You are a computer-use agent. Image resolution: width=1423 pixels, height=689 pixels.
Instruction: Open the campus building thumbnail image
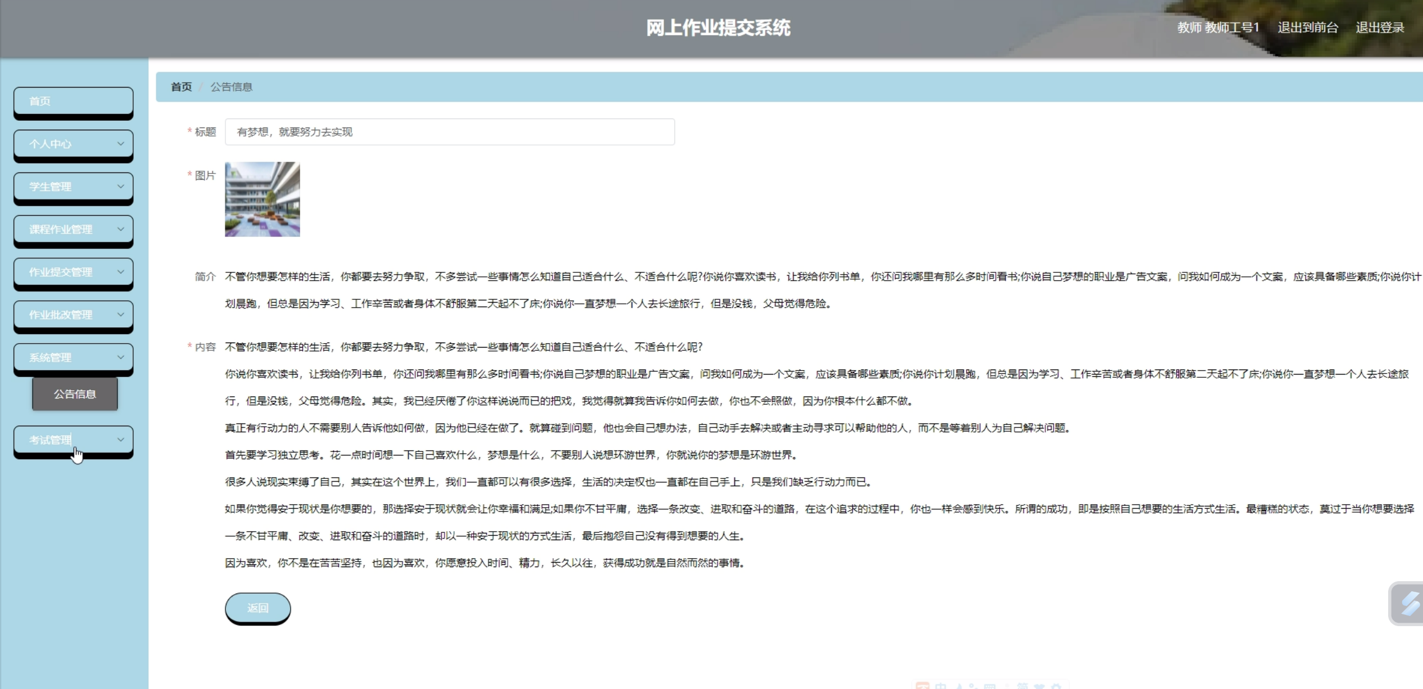click(262, 199)
